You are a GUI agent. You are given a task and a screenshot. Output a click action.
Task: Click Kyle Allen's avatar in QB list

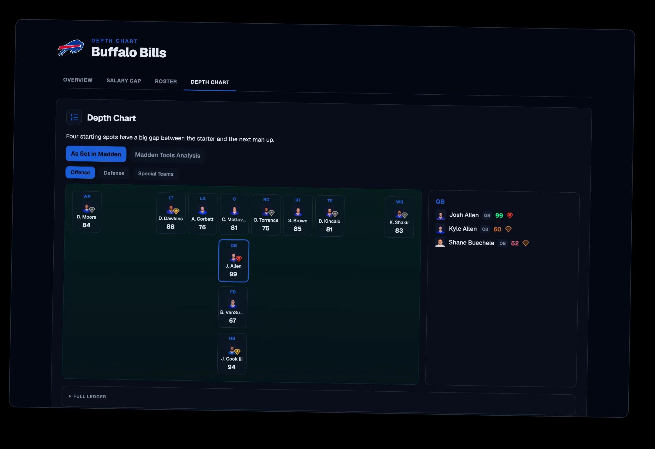tap(440, 228)
